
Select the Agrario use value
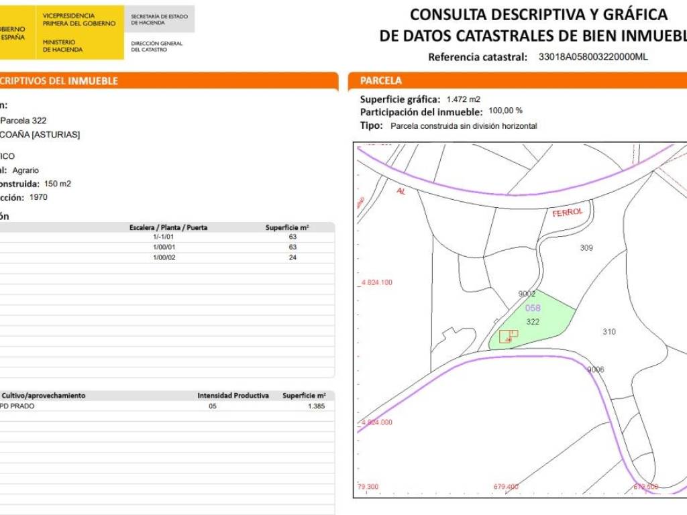tap(25, 170)
